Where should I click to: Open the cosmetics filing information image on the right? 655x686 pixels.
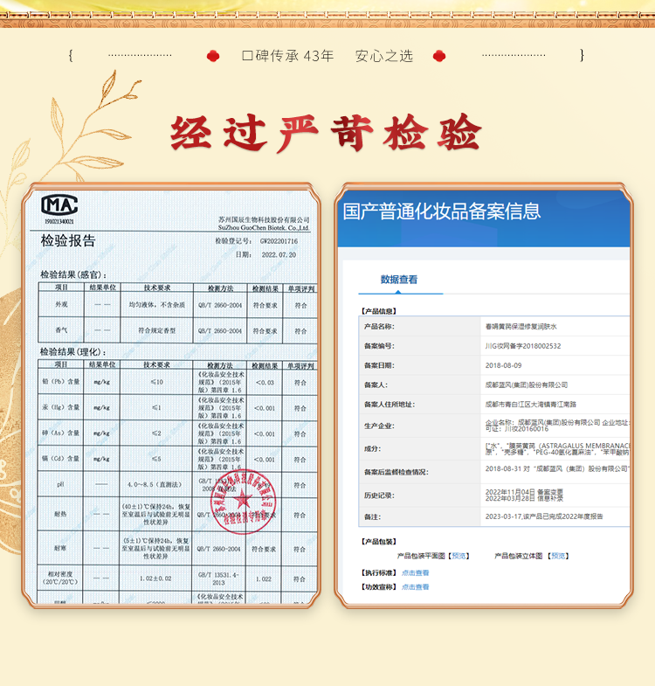(484, 396)
